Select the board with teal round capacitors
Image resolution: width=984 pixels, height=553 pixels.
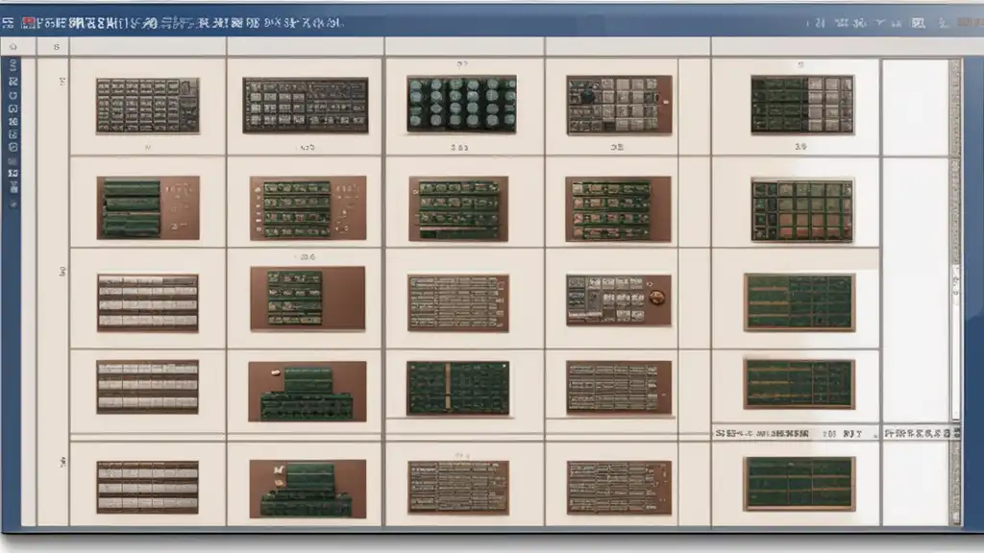pyautogui.click(x=462, y=104)
